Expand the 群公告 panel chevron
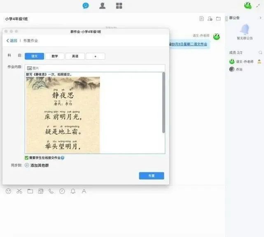This screenshot has height=237, width=264. click(x=260, y=18)
